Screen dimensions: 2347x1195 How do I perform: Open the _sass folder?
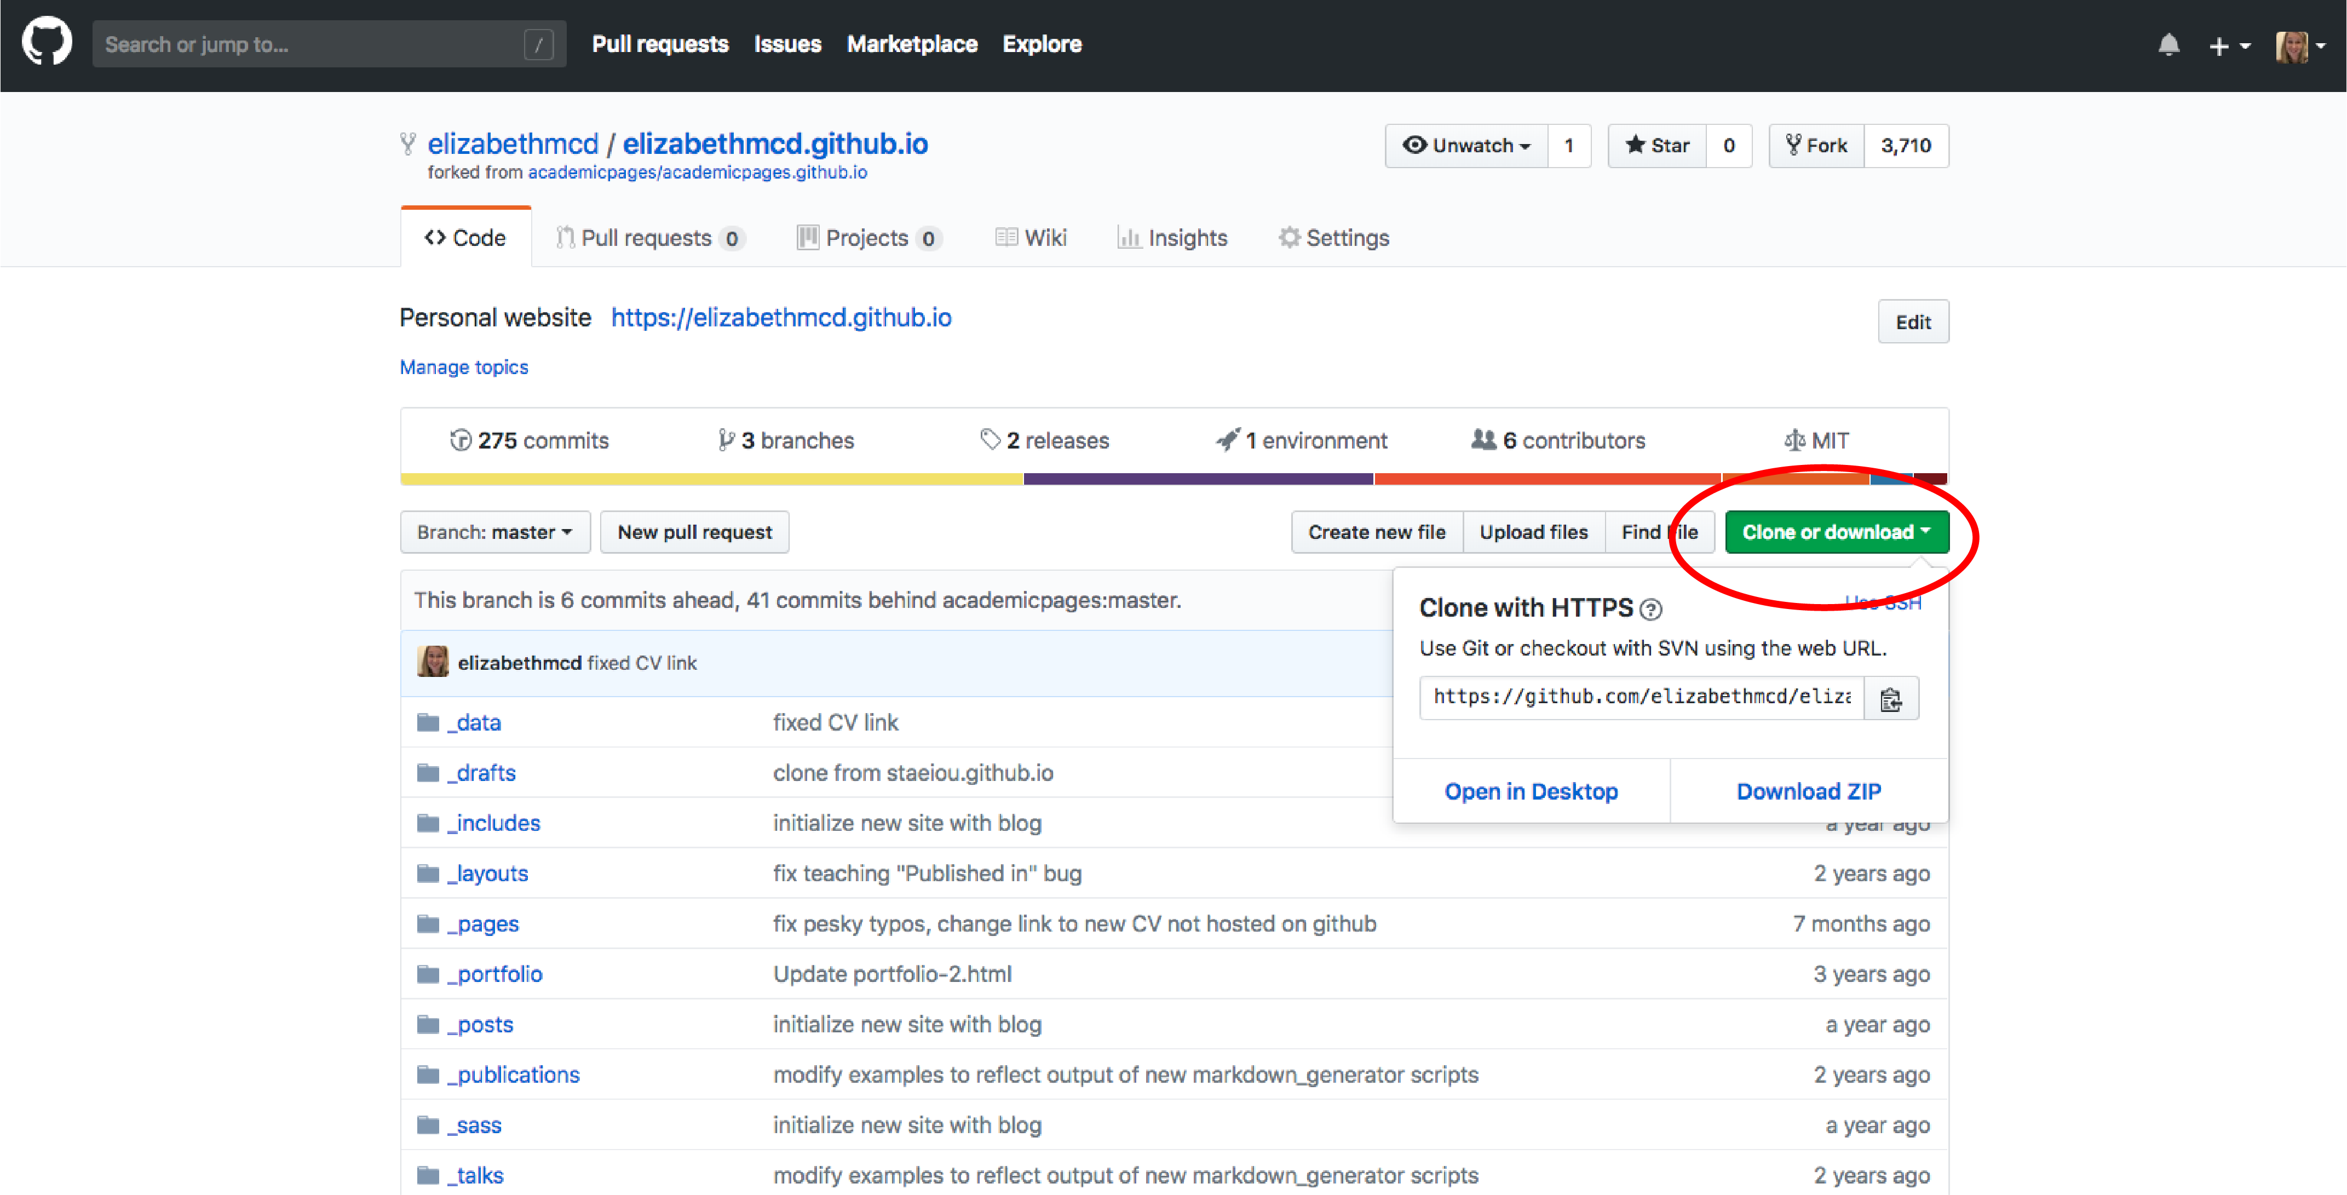(475, 1125)
